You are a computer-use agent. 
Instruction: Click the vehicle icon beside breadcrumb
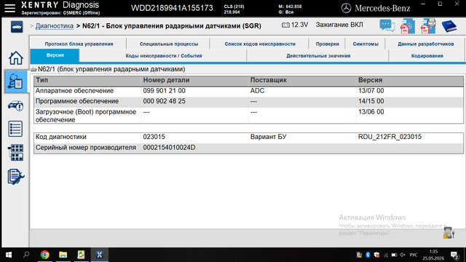(17, 27)
